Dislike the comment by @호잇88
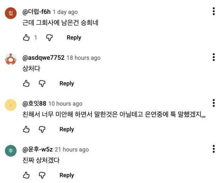224x183 pixels. (x=42, y=129)
